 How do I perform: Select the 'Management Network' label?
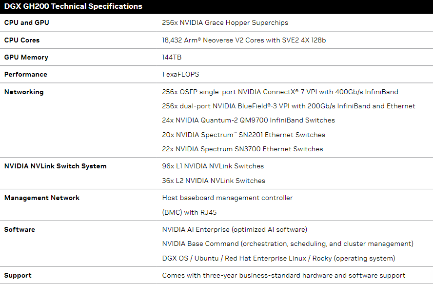[x=42, y=198]
